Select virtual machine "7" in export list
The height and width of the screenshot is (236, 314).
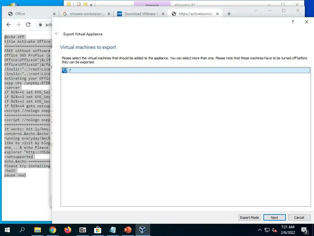(x=186, y=70)
